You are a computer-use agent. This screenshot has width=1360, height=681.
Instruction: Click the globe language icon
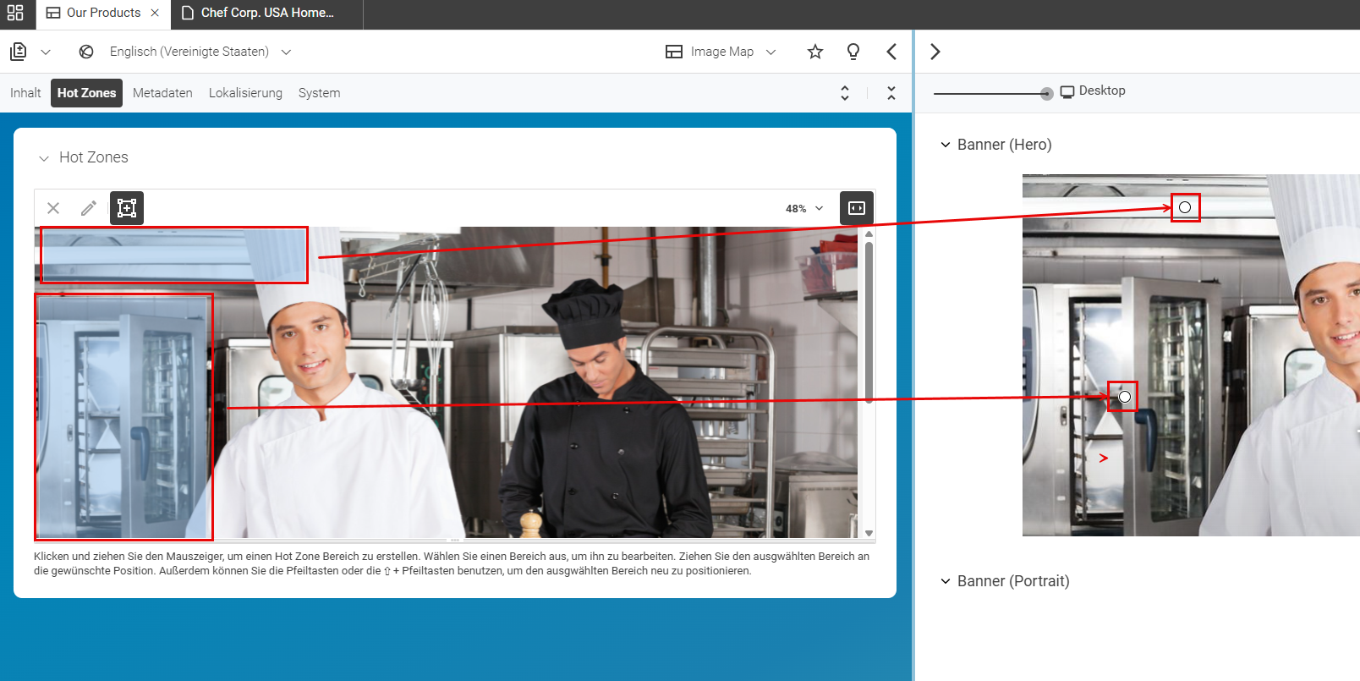[x=86, y=52]
